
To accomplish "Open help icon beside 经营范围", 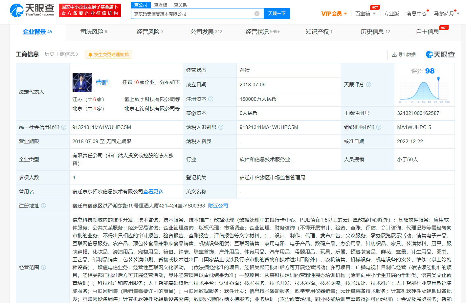I will pos(43,267).
